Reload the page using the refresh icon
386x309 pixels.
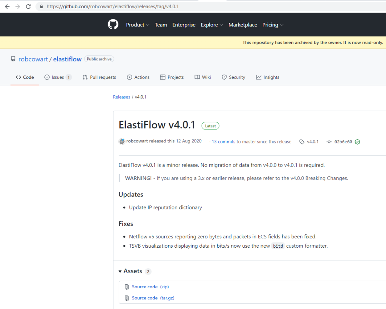pyautogui.click(x=28, y=6)
